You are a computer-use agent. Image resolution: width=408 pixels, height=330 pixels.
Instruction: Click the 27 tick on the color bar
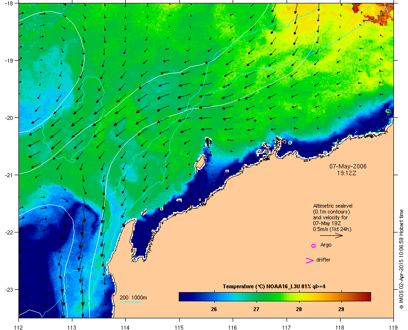pos(256,309)
